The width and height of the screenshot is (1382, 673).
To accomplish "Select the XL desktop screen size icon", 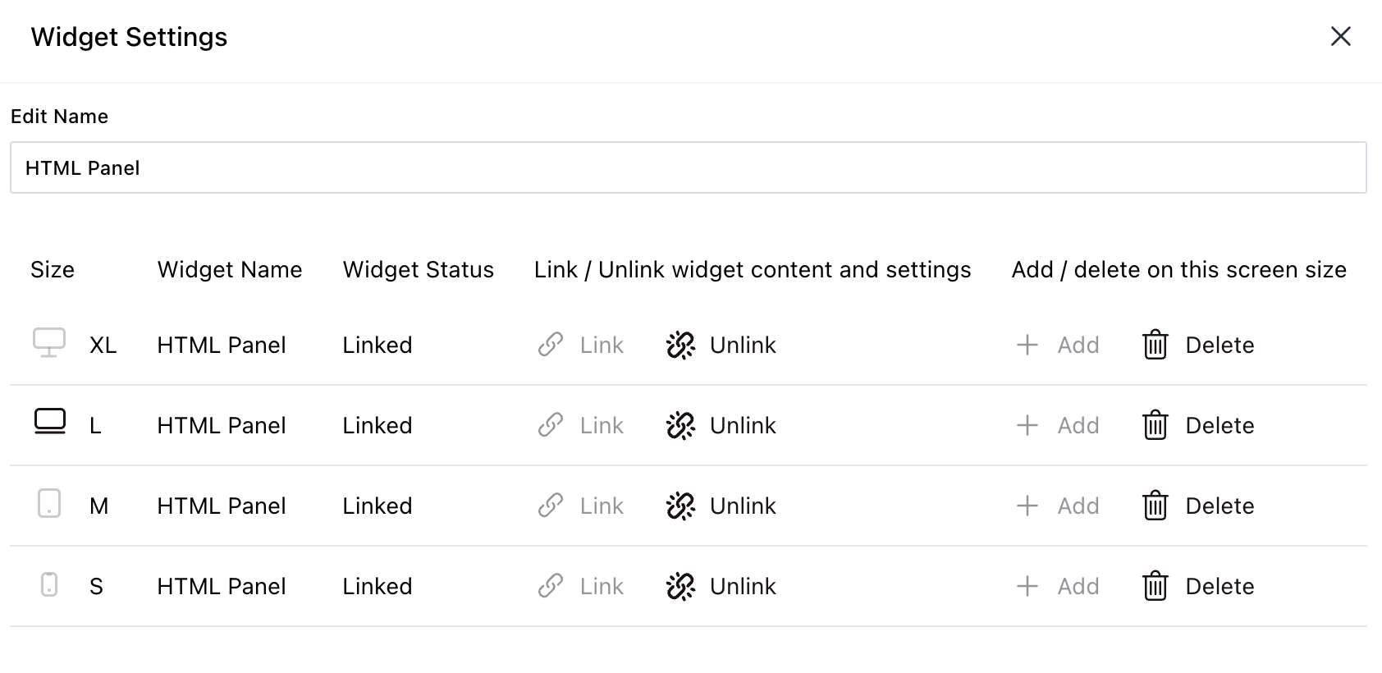I will click(x=49, y=342).
